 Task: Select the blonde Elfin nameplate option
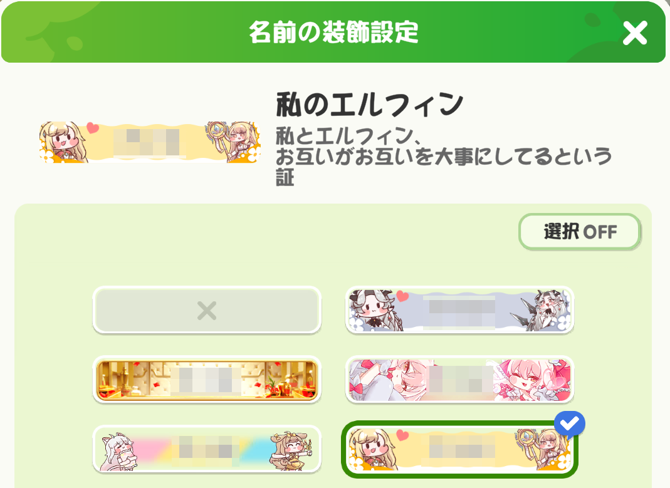point(459,449)
